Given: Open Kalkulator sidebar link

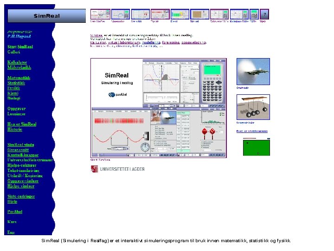Looking at the screenshot, I should coord(17,62).
